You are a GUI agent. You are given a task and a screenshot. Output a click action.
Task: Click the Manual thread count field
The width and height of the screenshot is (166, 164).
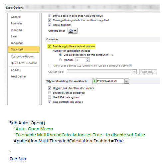[81, 60]
